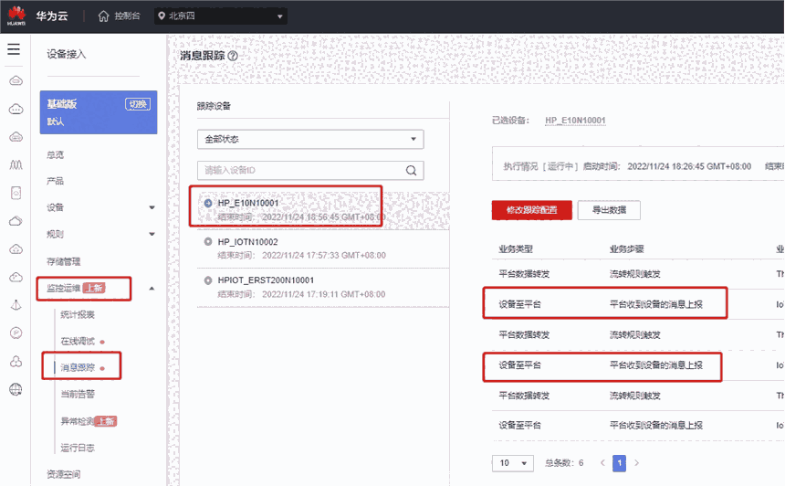The image size is (785, 486).
Task: Click the 控制台 home icon
Action: (x=103, y=16)
